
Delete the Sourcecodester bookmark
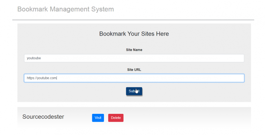pos(116,118)
